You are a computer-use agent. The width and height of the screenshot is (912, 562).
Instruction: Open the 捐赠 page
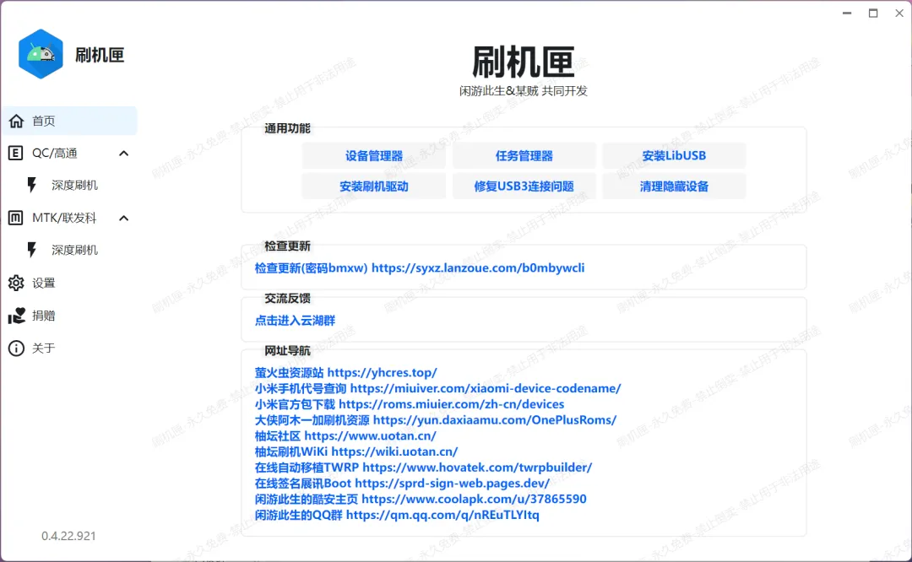(44, 316)
